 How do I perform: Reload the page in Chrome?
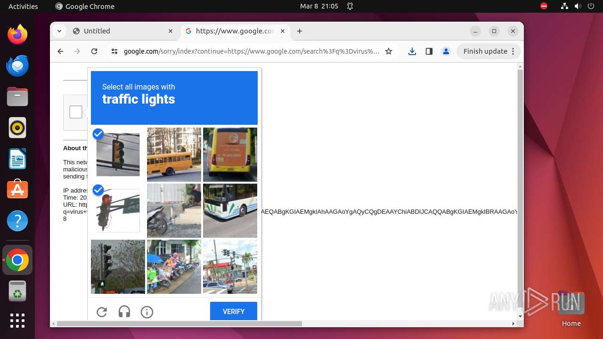[94, 51]
